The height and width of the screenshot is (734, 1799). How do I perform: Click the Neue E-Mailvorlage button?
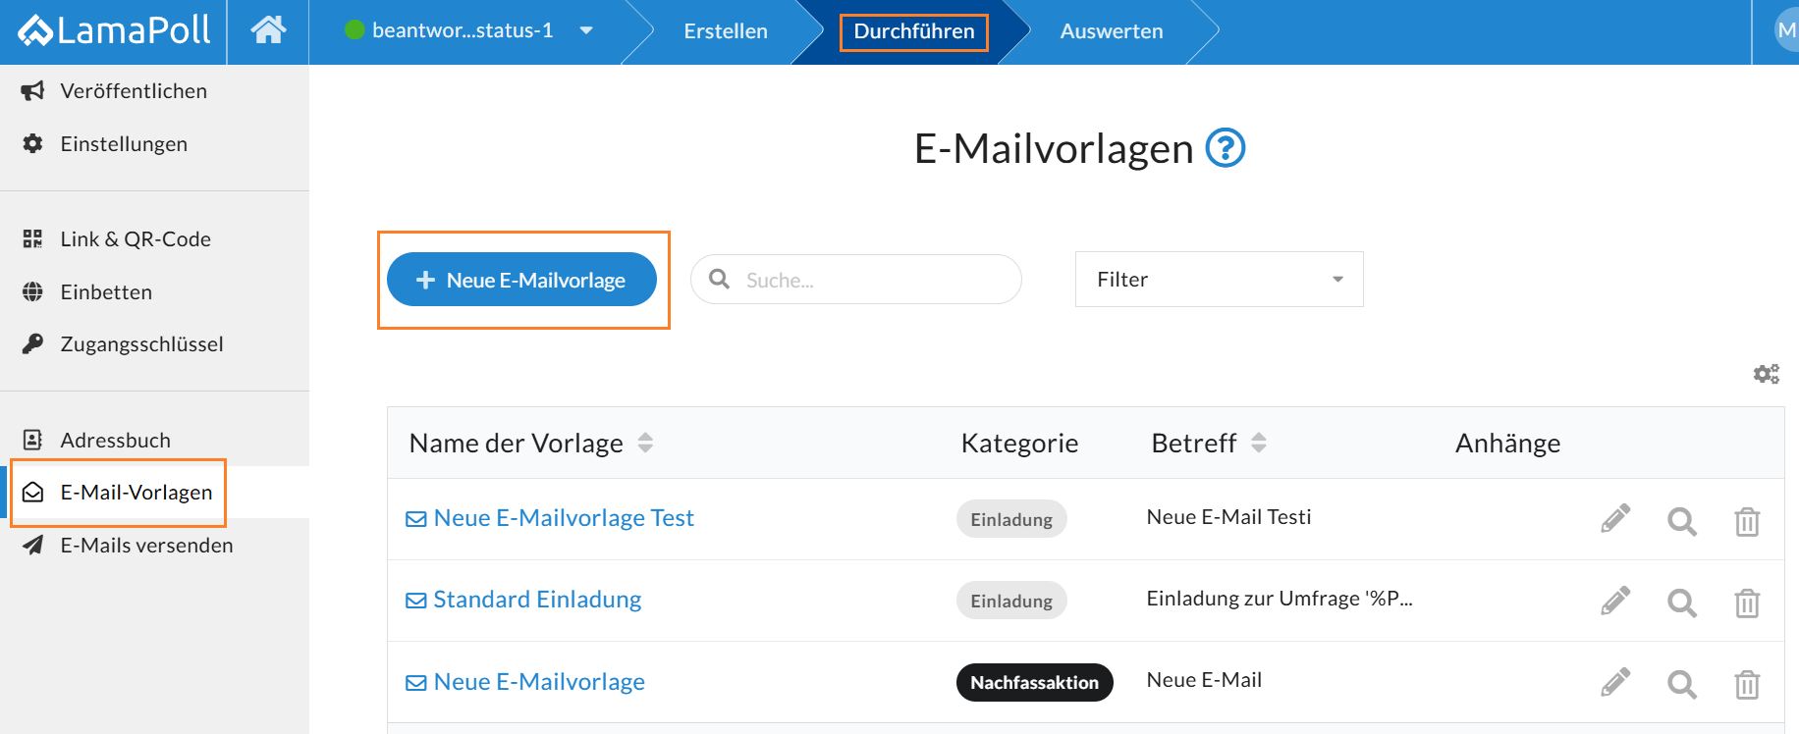[521, 280]
